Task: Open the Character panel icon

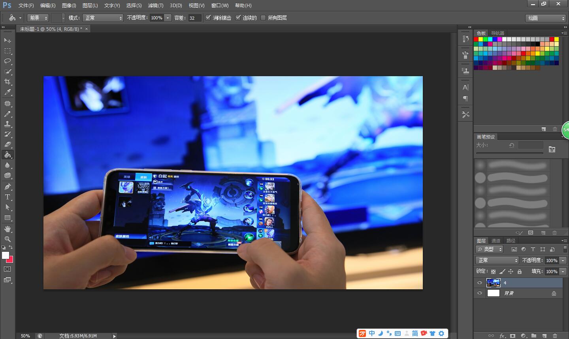Action: (x=465, y=88)
